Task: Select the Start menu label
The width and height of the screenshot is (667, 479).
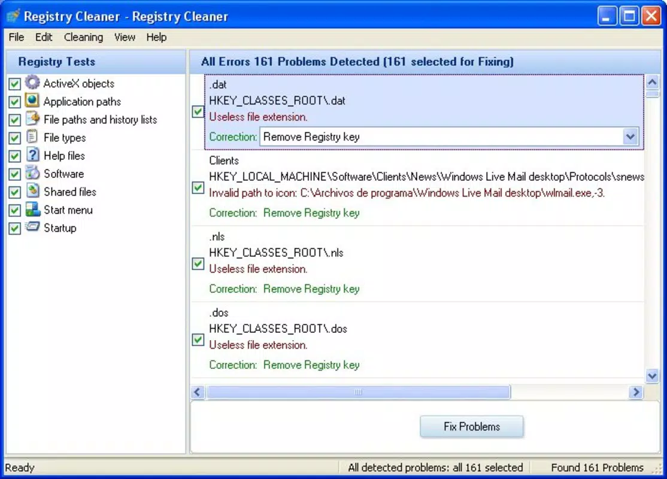Action: coord(68,211)
